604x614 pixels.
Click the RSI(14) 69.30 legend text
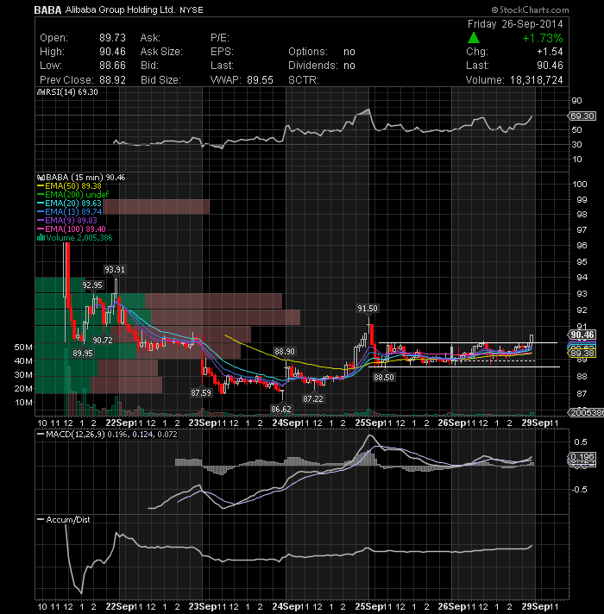72,92
